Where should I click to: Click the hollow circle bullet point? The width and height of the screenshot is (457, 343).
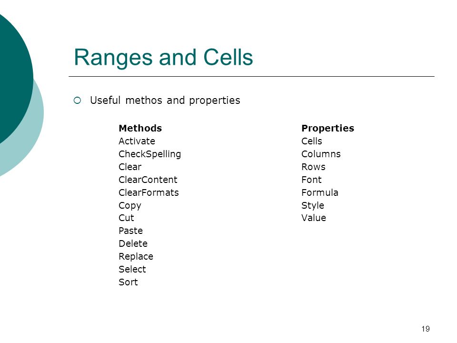coord(77,101)
